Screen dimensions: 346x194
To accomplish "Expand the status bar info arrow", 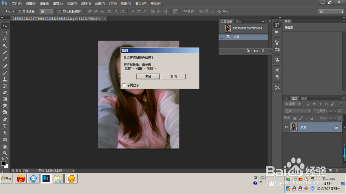I will pyautogui.click(x=73, y=171).
